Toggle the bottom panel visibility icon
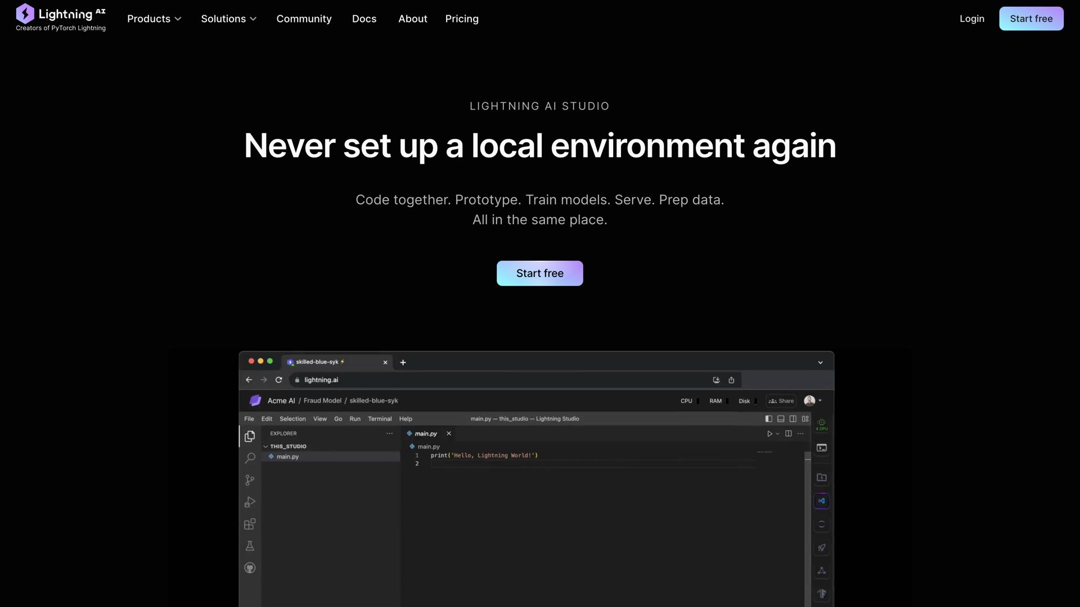The image size is (1080, 607). [x=781, y=419]
